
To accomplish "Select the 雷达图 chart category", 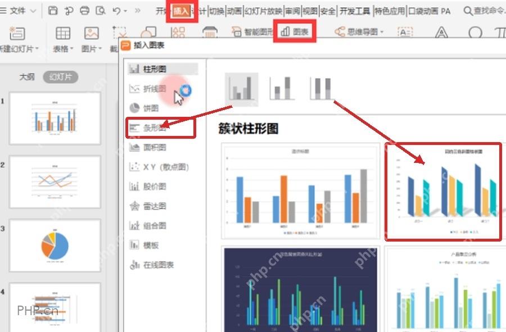I will [x=148, y=206].
